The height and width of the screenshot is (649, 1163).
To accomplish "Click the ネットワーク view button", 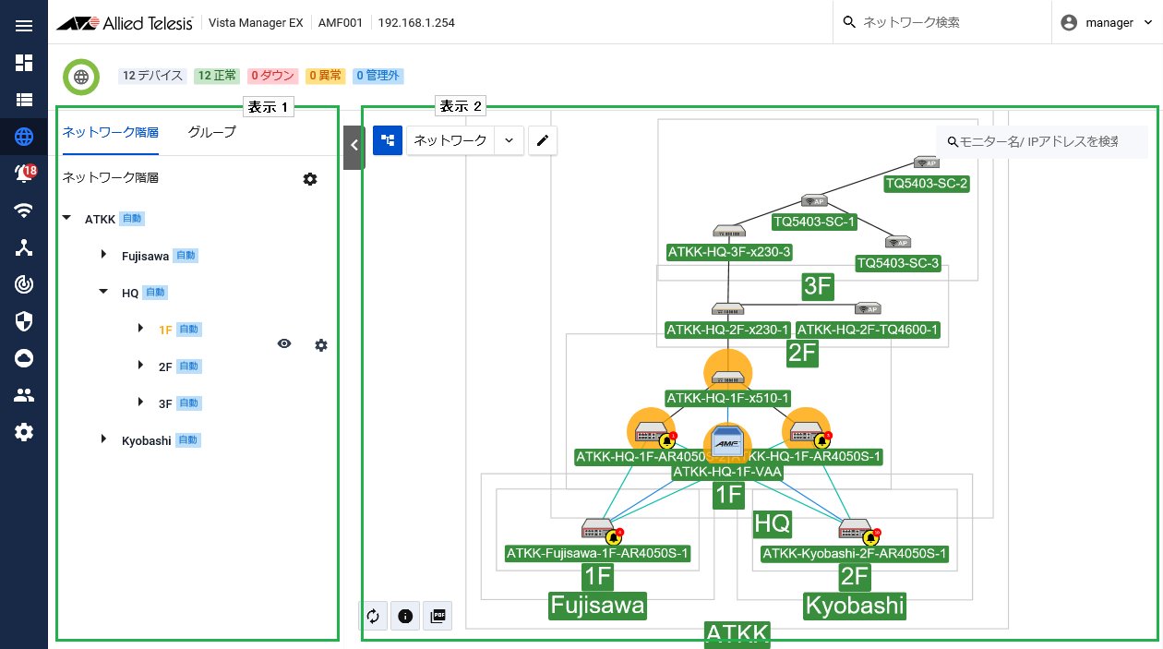I will click(x=450, y=140).
